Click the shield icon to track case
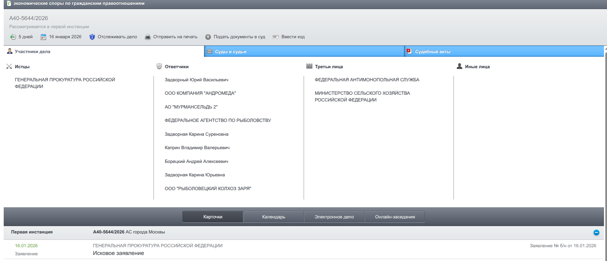The image size is (607, 261). 92,37
